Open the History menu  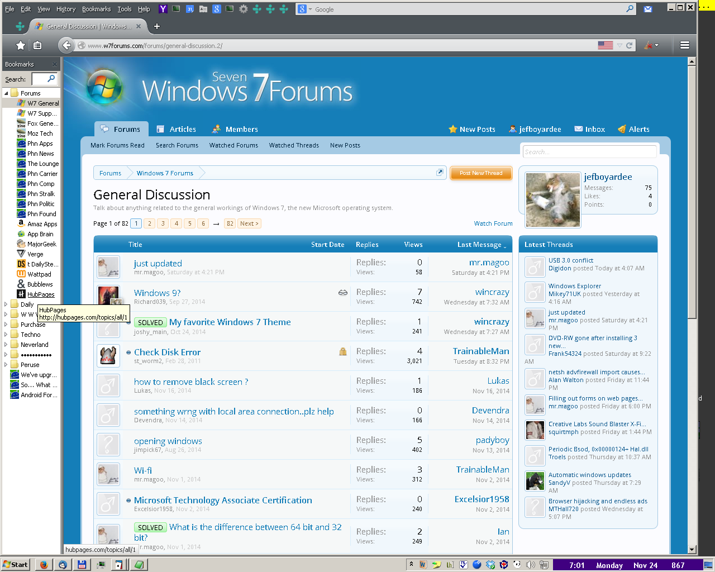click(x=66, y=9)
